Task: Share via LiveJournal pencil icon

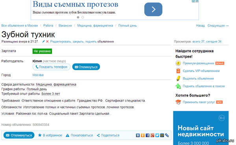Action: (167, 136)
